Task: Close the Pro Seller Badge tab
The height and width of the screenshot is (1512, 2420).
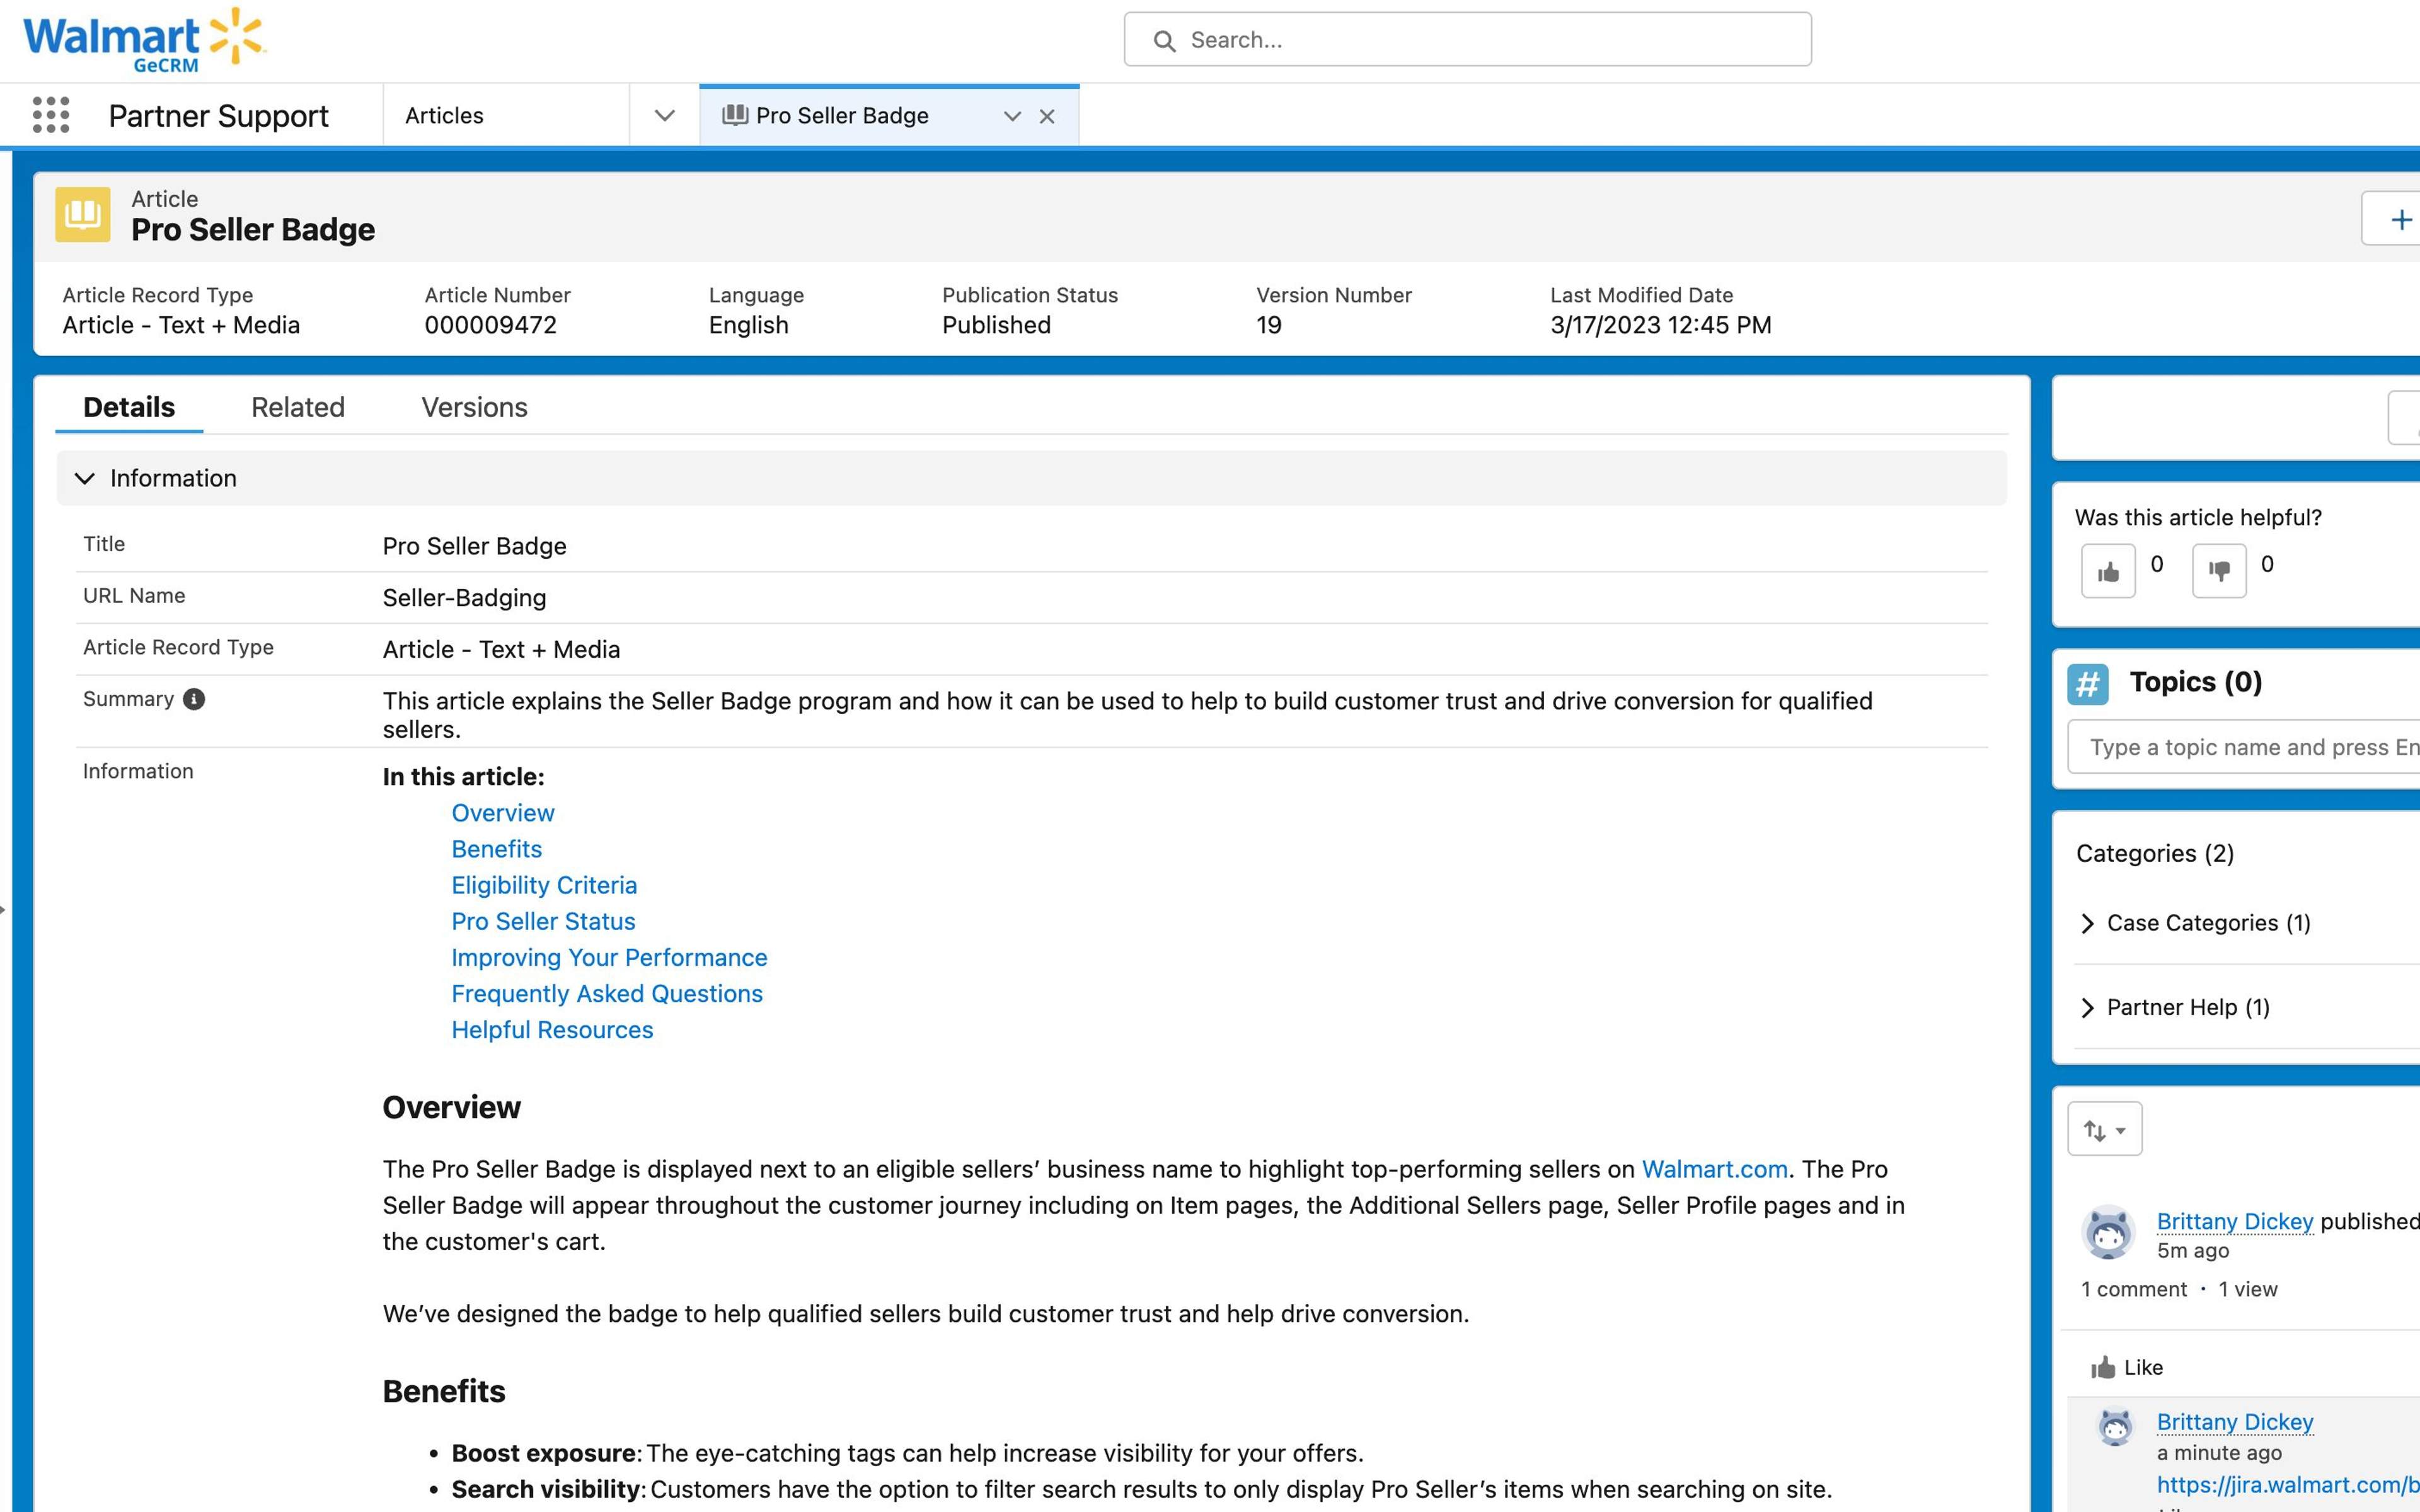Action: coord(1047,116)
